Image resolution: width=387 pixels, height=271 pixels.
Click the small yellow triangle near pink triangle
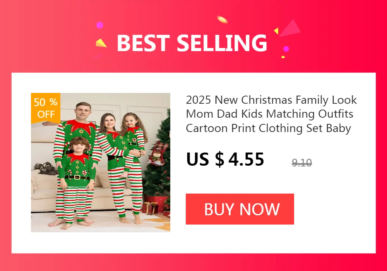coord(276,31)
